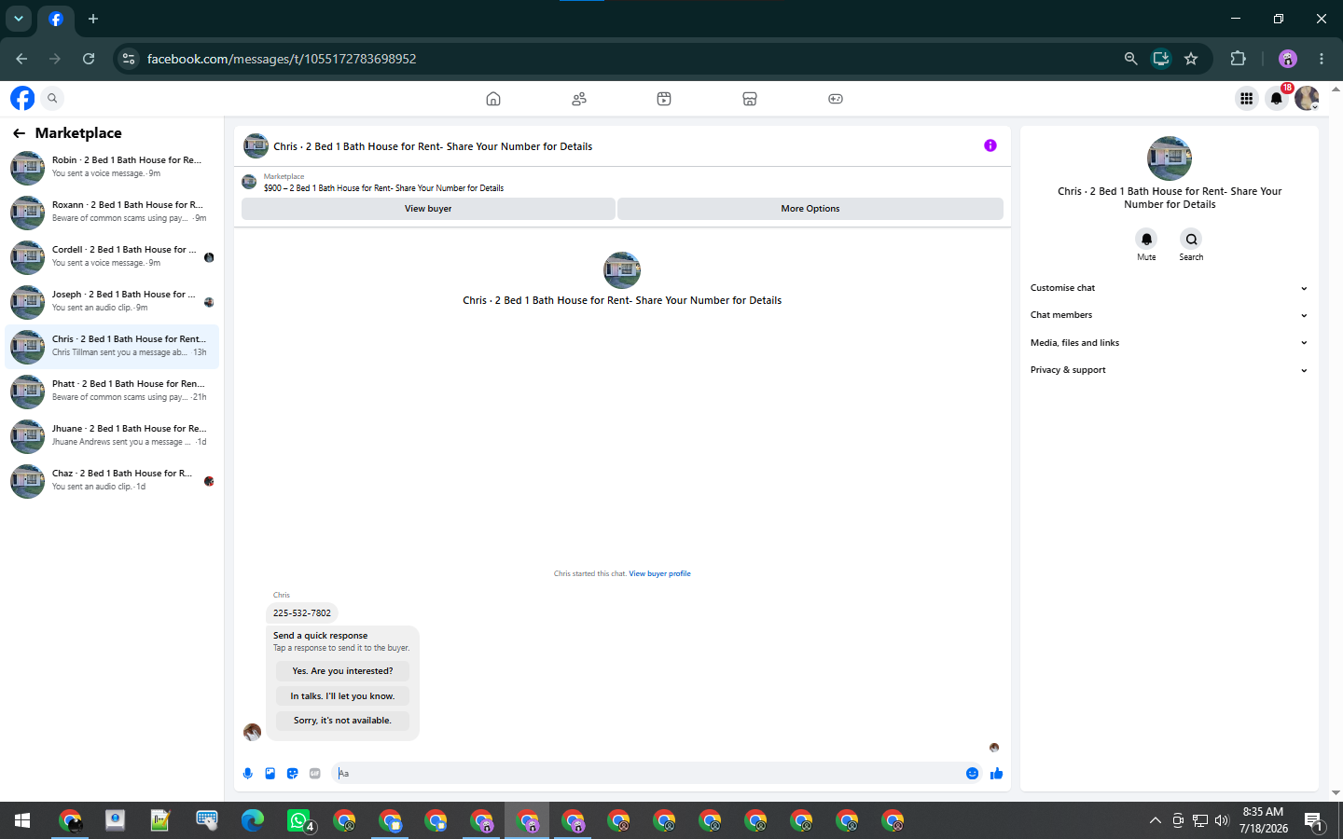
Task: Select the active Chris conversation row
Action: pyautogui.click(x=112, y=346)
